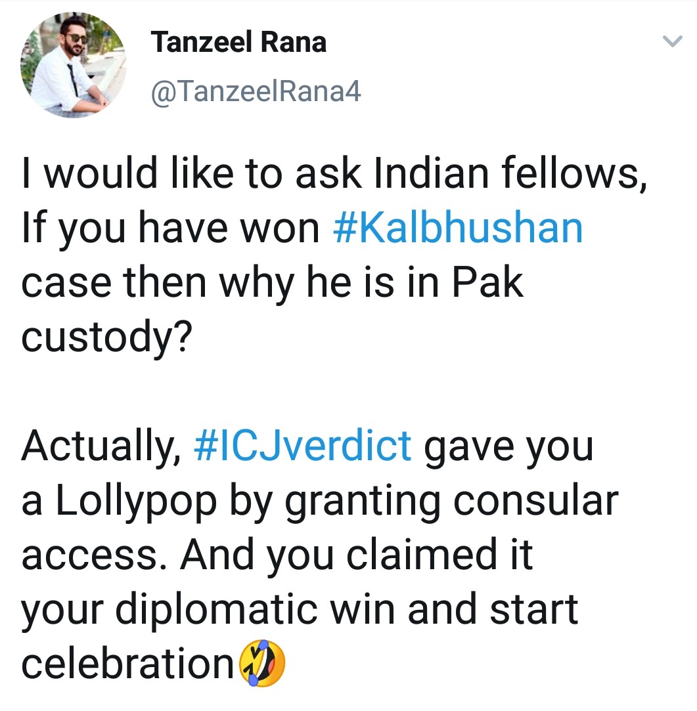The image size is (697, 711).
Task: Click the words 'Pak' in the tweet
Action: point(488,282)
